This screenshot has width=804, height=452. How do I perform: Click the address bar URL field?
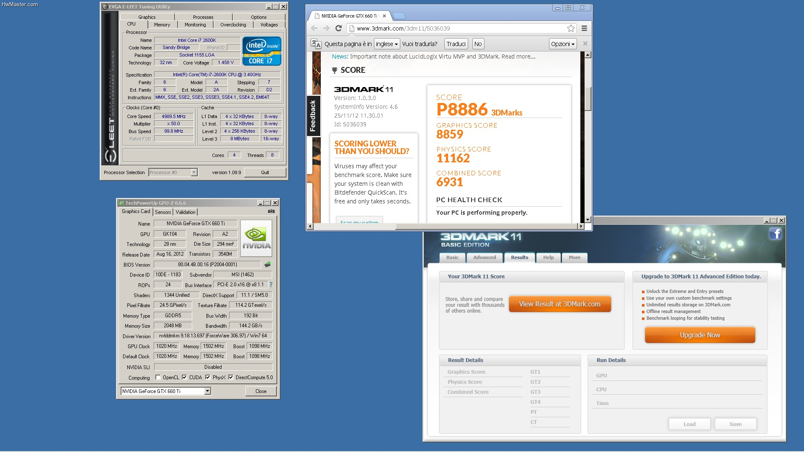tap(461, 28)
